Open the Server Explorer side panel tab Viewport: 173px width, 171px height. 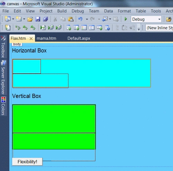point(3,77)
